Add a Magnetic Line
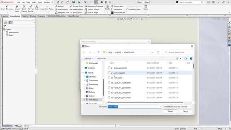Screen dimensions: 231x130 (x=62, y=13)
